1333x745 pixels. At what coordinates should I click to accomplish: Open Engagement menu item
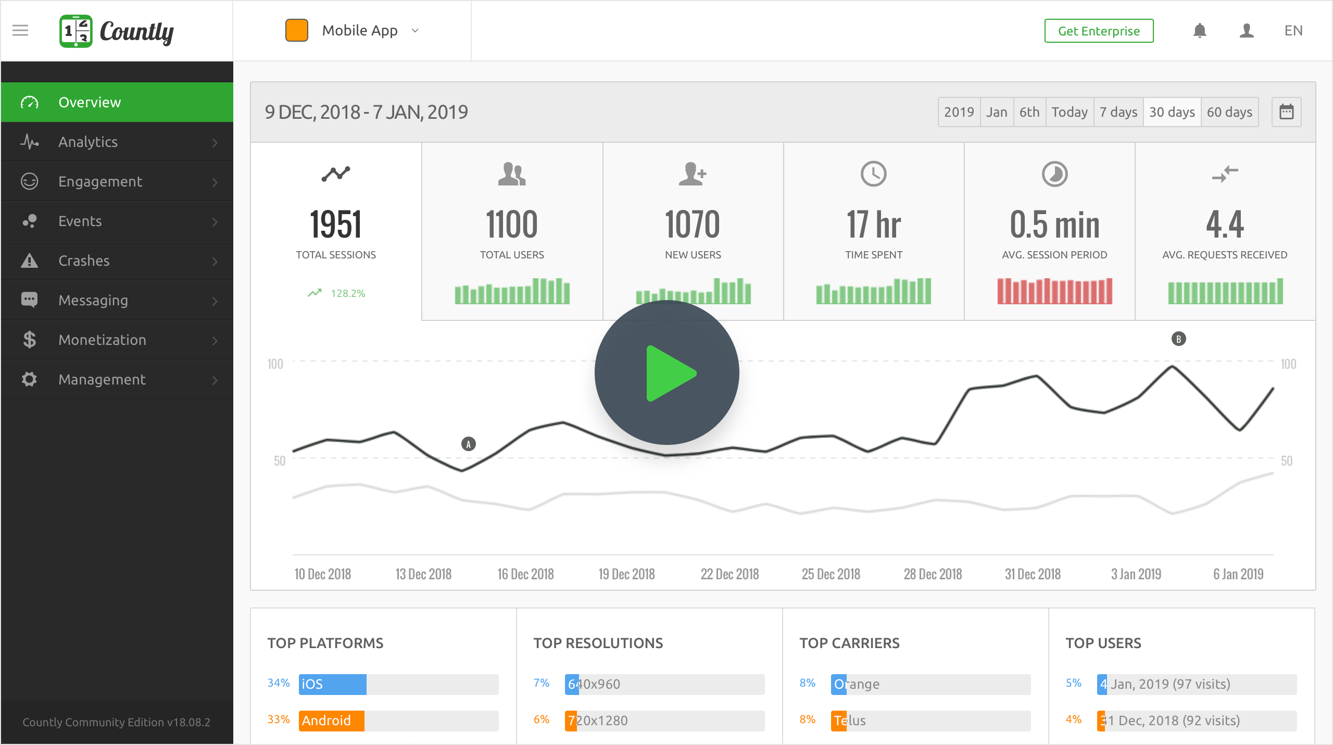coord(117,181)
